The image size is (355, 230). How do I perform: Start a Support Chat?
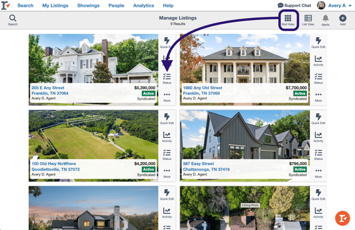pyautogui.click(x=294, y=5)
